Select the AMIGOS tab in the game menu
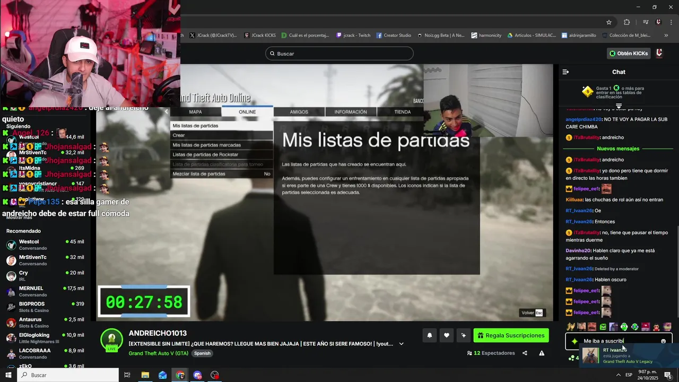 click(299, 112)
